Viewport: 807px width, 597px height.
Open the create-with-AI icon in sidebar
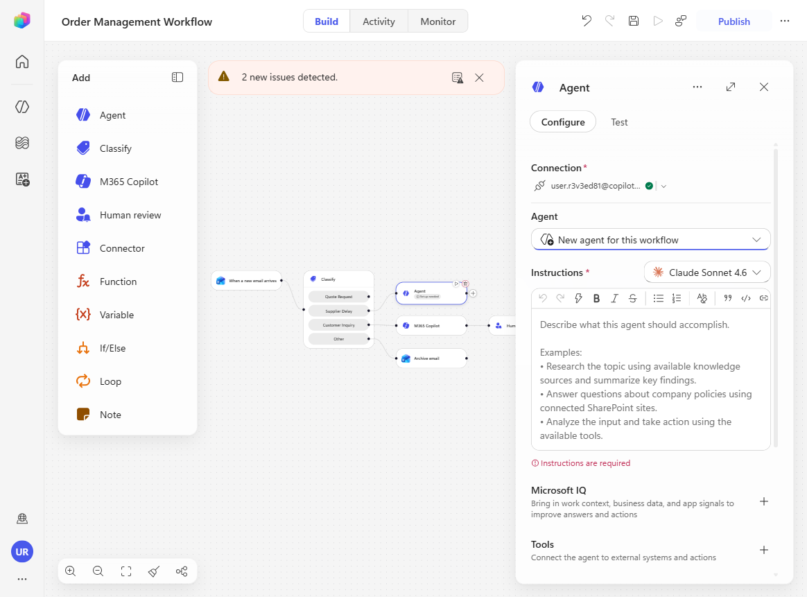[x=22, y=179]
